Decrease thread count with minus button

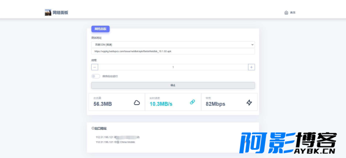click(x=95, y=67)
